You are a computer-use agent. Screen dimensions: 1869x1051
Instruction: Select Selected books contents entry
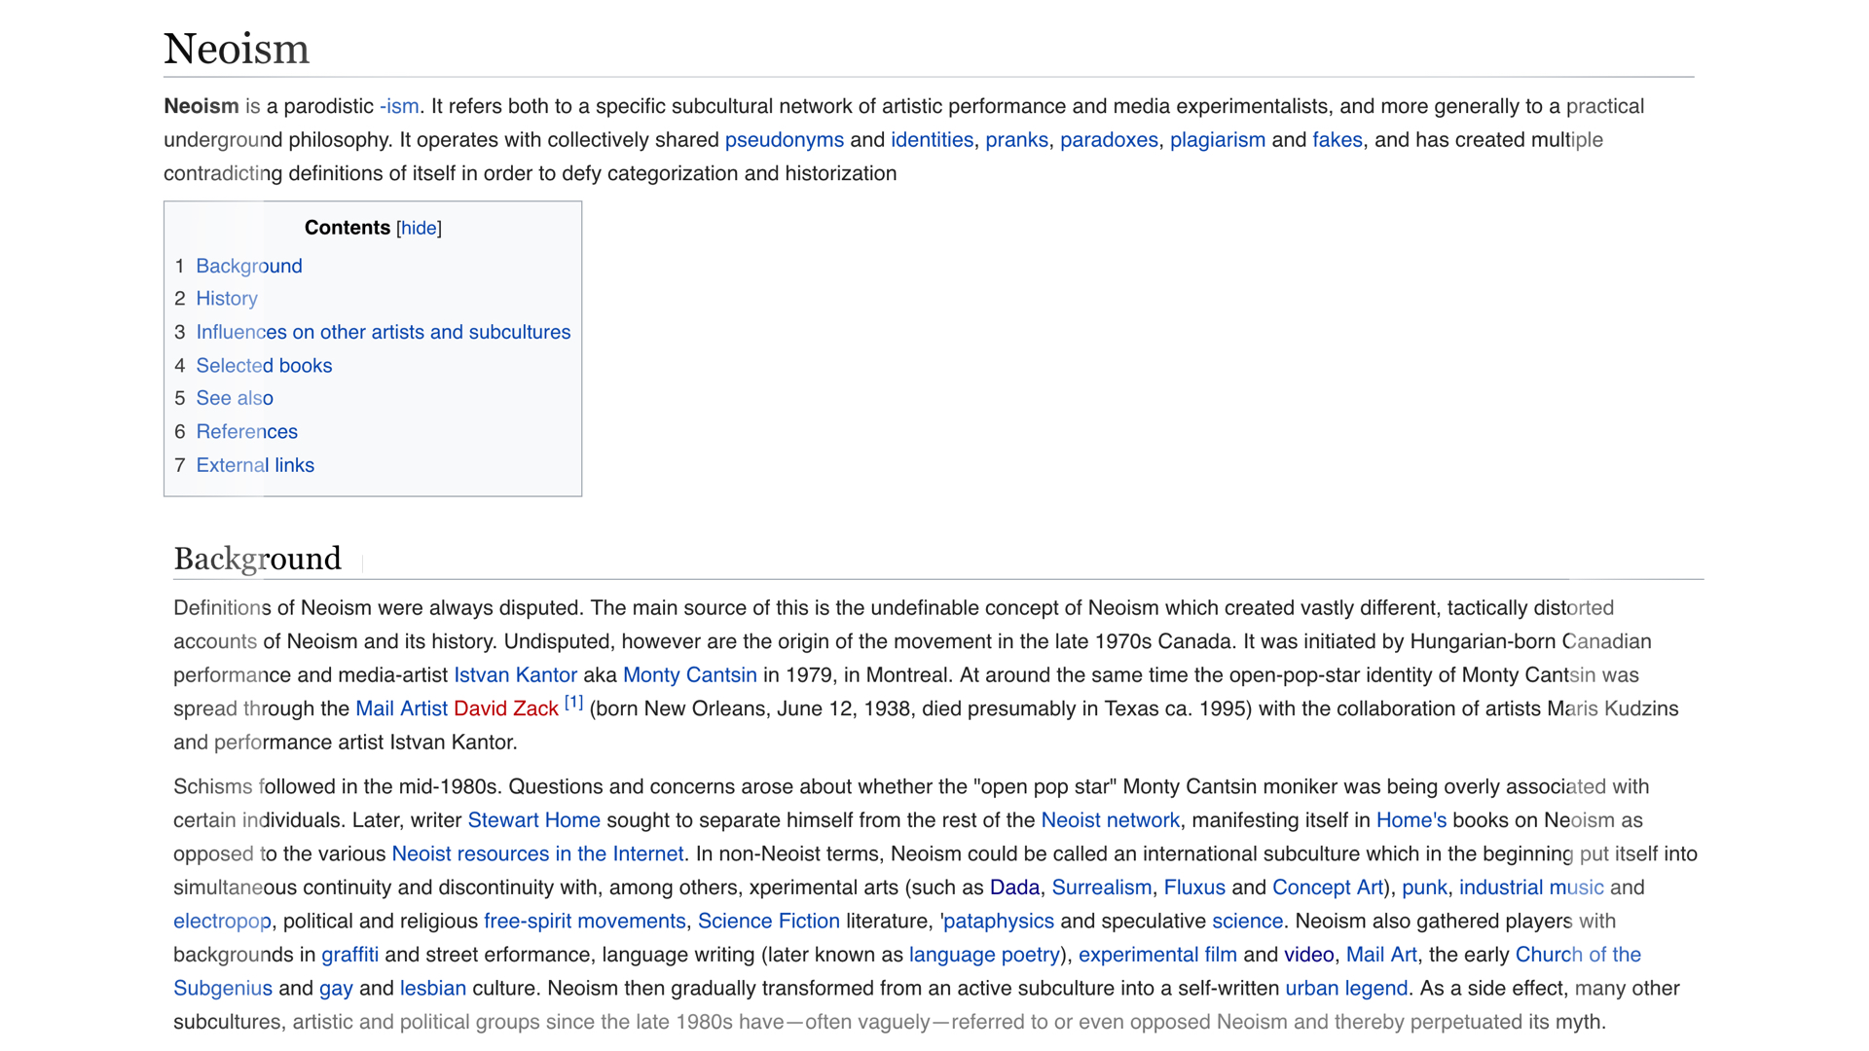264,366
